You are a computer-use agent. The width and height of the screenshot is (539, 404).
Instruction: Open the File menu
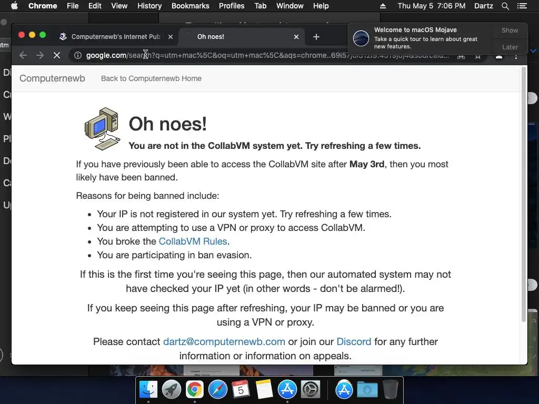pyautogui.click(x=73, y=6)
